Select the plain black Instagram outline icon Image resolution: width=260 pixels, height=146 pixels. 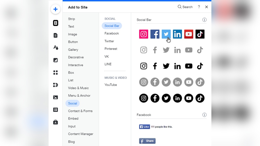click(144, 66)
